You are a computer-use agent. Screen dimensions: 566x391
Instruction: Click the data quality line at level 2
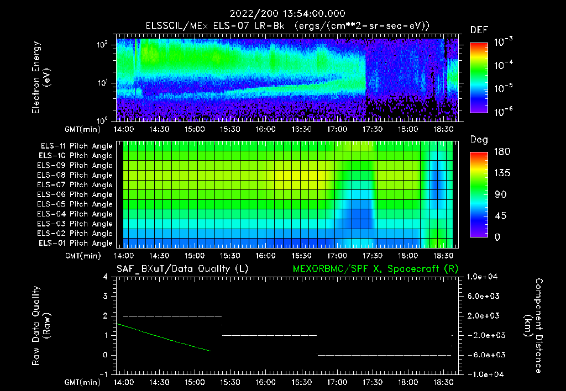(x=172, y=316)
